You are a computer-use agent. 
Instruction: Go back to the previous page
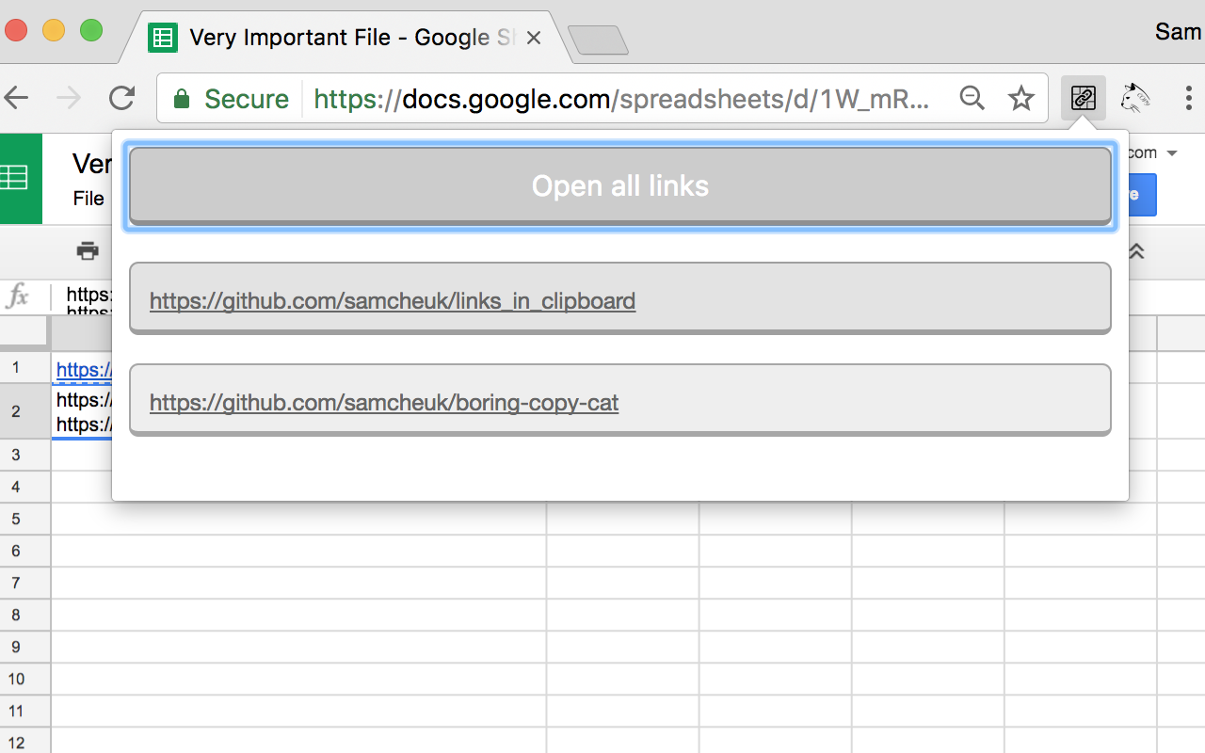point(15,98)
